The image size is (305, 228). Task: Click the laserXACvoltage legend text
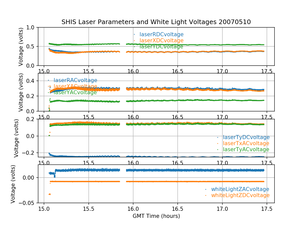(x=75, y=86)
